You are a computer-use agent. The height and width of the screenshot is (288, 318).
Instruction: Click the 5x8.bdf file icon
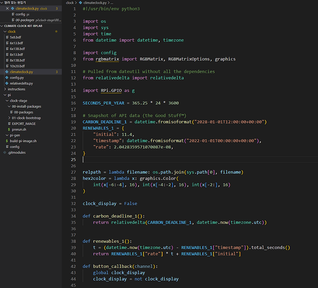(x=7, y=37)
